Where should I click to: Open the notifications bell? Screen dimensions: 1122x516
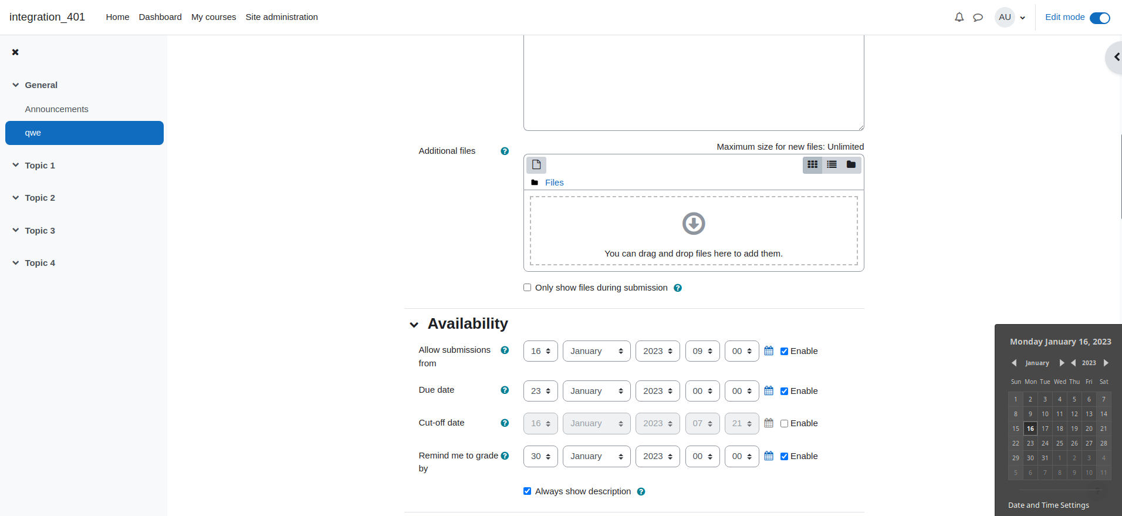959,17
